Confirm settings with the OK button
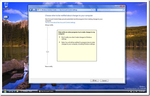The image size is (150, 96). tap(95, 81)
